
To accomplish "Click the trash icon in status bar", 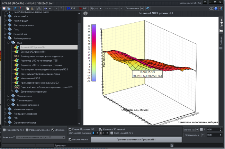I will pyautogui.click(x=172, y=146).
